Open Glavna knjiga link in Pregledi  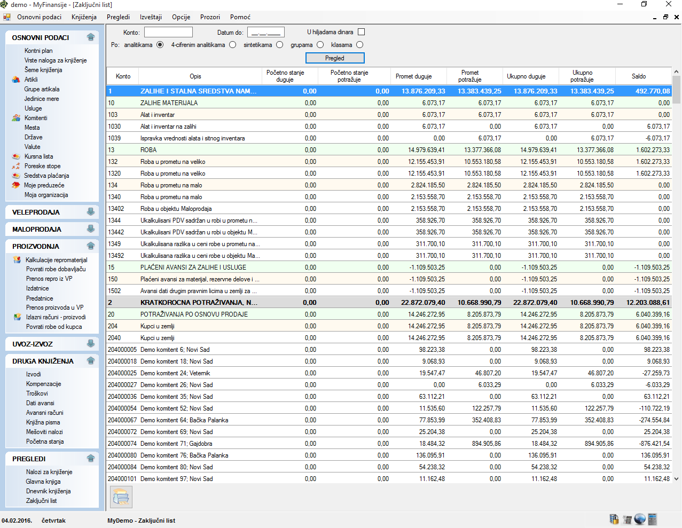pos(43,482)
